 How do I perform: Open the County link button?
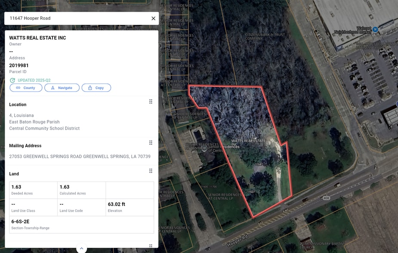[26, 88]
